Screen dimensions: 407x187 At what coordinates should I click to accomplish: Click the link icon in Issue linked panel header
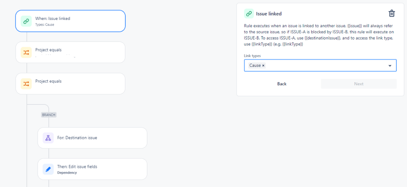249,14
